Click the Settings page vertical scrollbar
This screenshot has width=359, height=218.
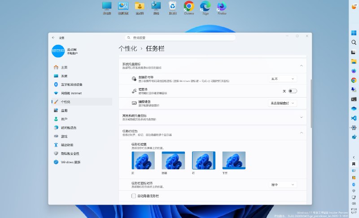tap(311, 104)
